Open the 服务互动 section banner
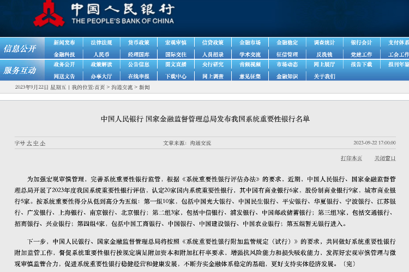 click(20, 70)
